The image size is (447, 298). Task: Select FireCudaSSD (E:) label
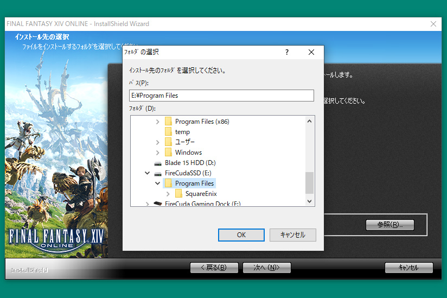pos(188,173)
